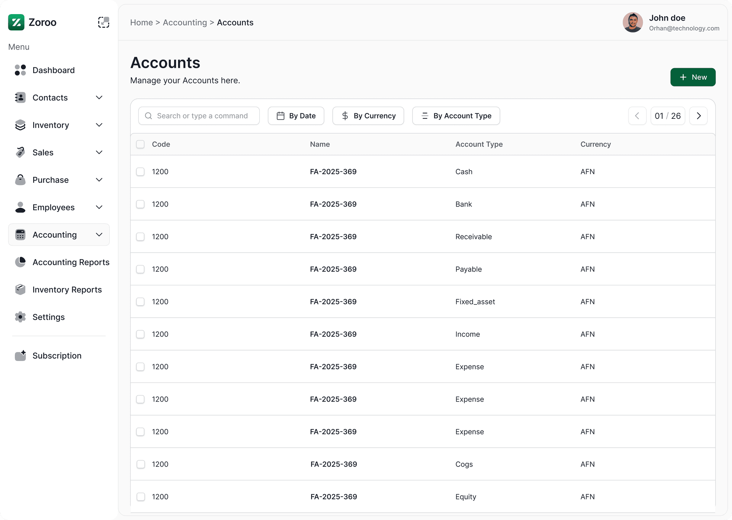Expand the Inventory submenu chevron
The width and height of the screenshot is (732, 520).
[x=99, y=125]
